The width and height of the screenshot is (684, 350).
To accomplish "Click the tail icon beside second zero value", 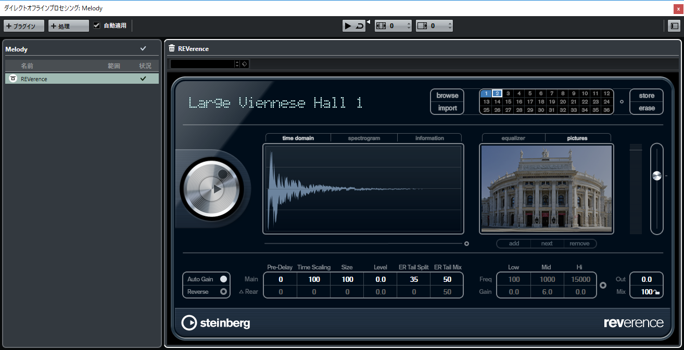I will (422, 25).
